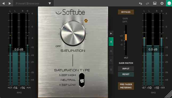Click the input level 0.0 dB readout
The height and width of the screenshot is (98, 172).
(x=19, y=49)
